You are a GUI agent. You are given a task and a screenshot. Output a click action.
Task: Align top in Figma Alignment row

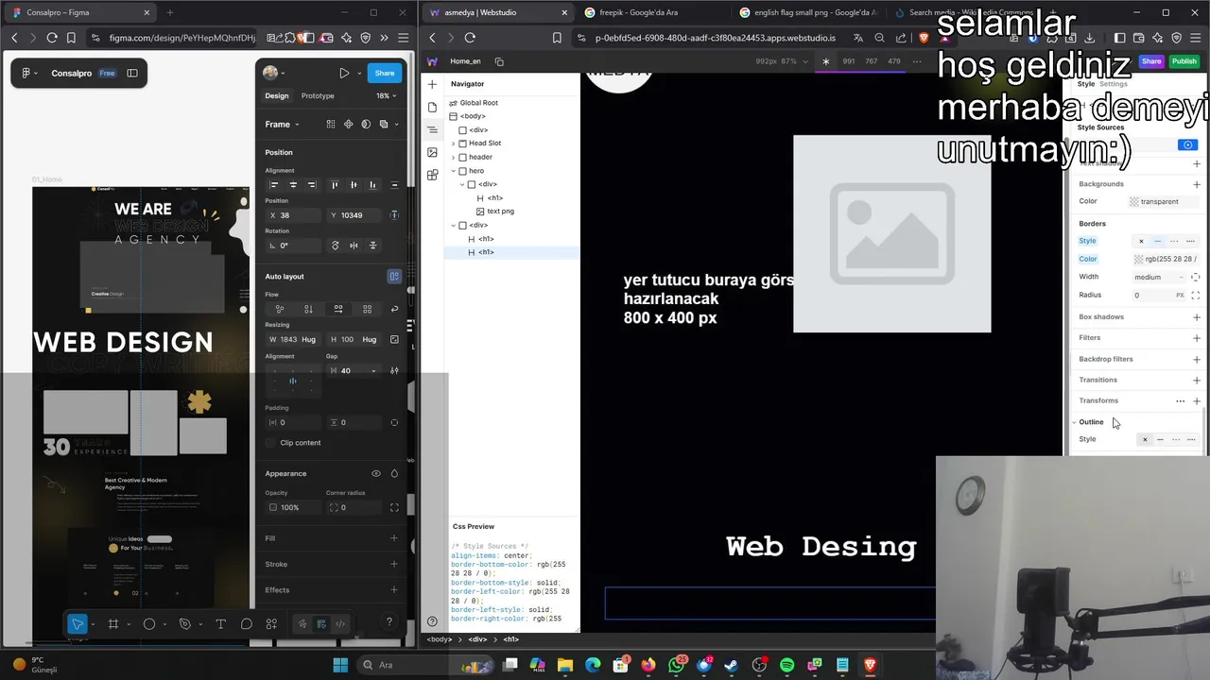pos(334,185)
